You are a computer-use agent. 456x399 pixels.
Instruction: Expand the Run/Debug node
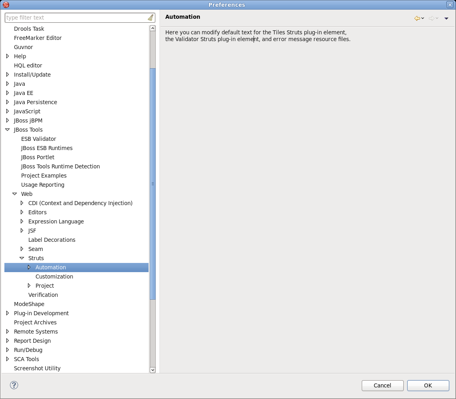(x=8, y=350)
